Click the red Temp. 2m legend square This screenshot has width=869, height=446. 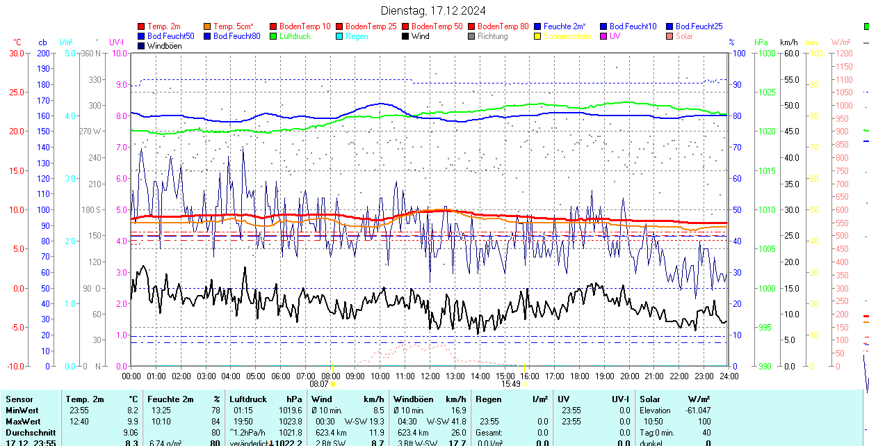[x=142, y=26]
